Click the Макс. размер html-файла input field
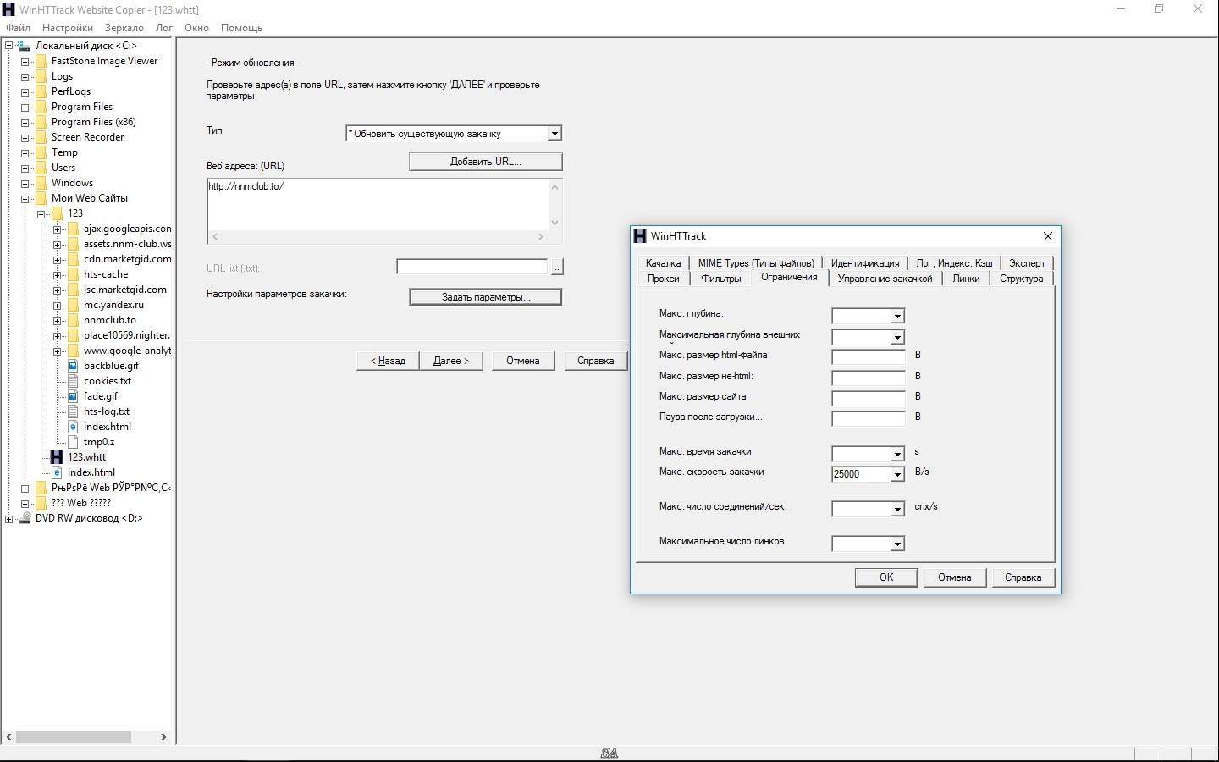Image resolution: width=1219 pixels, height=762 pixels. pos(869,357)
